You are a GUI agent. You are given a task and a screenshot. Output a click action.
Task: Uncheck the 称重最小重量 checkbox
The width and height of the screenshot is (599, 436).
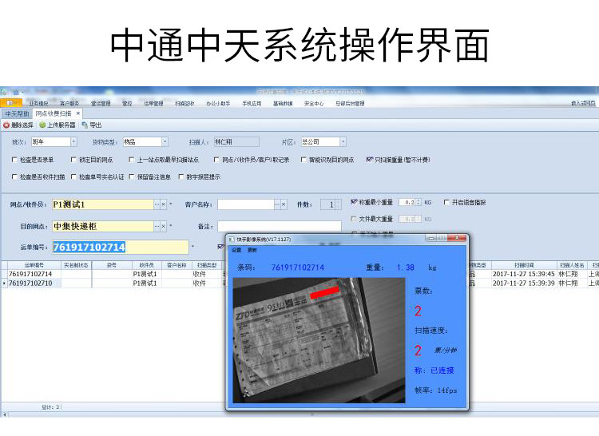coord(354,202)
